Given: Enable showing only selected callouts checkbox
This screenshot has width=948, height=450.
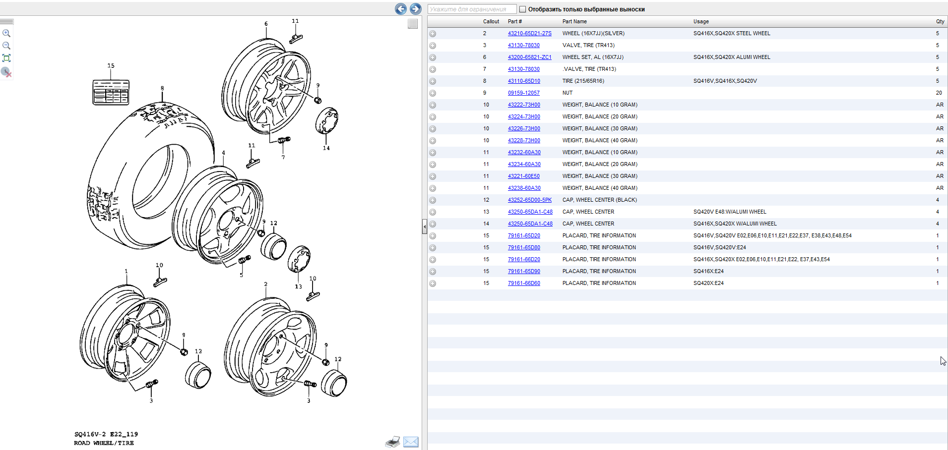Looking at the screenshot, I should pos(522,9).
